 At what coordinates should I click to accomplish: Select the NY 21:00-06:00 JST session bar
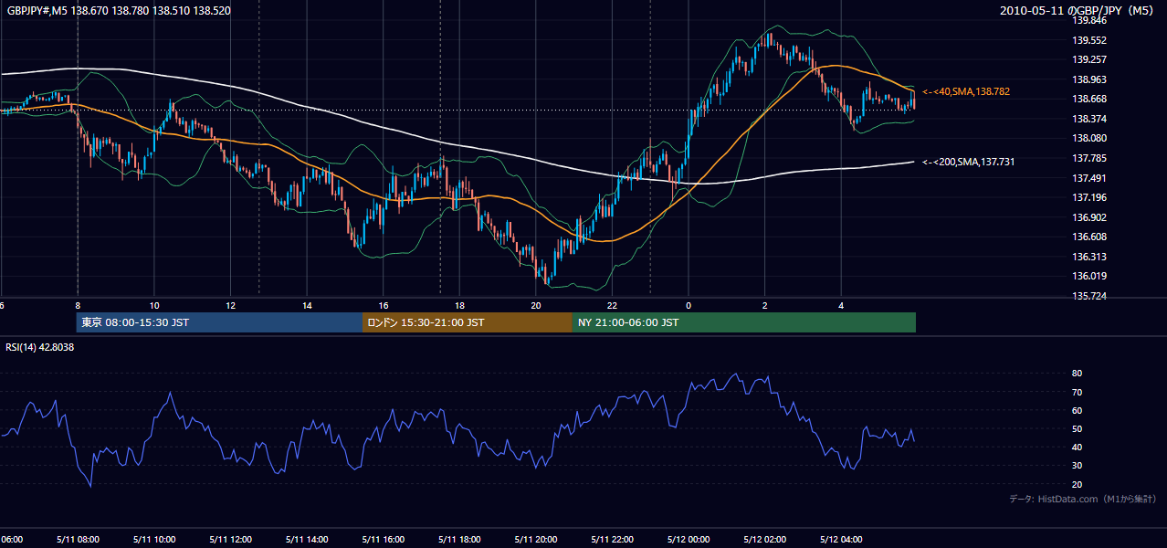click(744, 322)
